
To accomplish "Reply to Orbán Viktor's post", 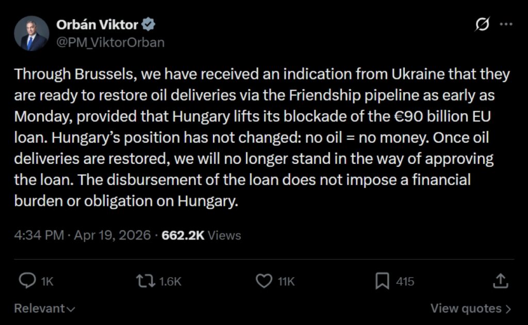I will pyautogui.click(x=29, y=281).
